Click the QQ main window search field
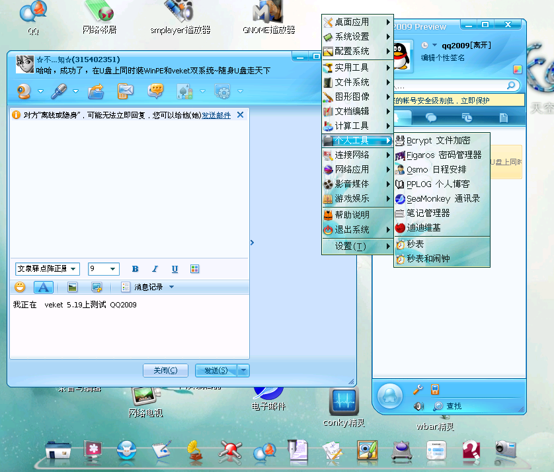The image size is (554, 472). tap(455, 85)
